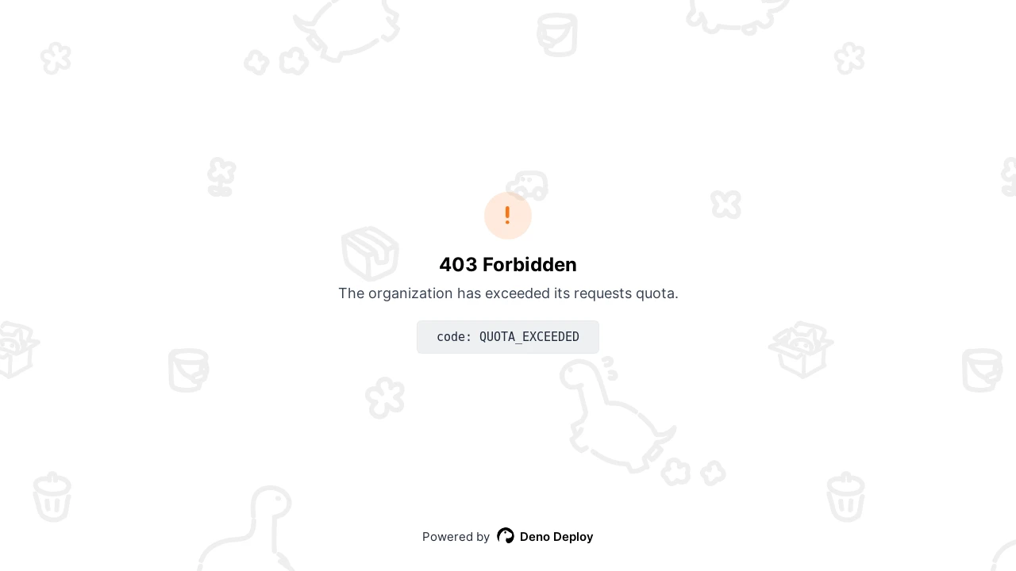Viewport: 1016px width, 571px height.
Task: Click the package box outline beside the 403 heading
Action: pos(370,253)
